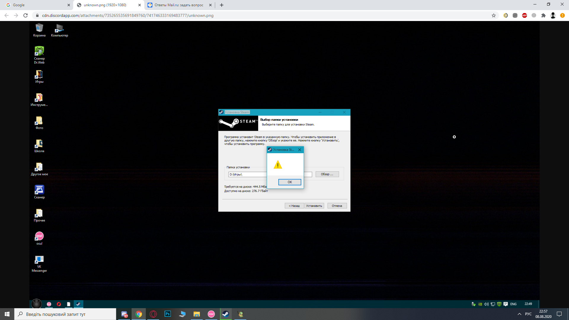569x320 pixels.
Task: Switch to the Ответы Mail.ru tab
Action: click(179, 5)
